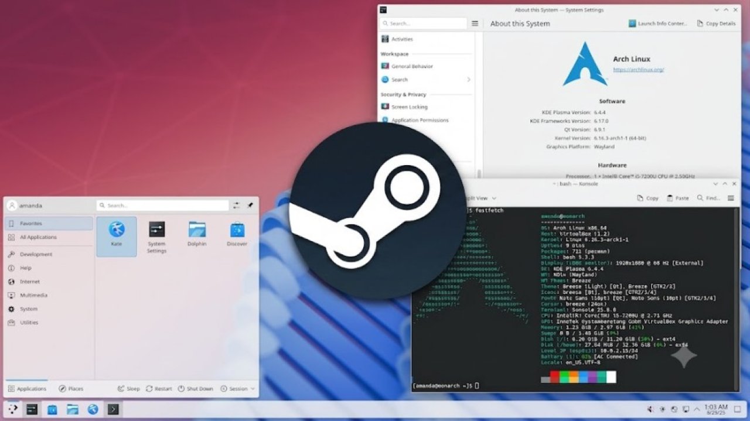Click the System Settings window title icon
750x421 pixels.
(x=383, y=10)
